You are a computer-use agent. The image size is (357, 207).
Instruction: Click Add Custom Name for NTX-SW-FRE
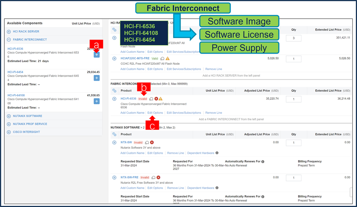132,188
